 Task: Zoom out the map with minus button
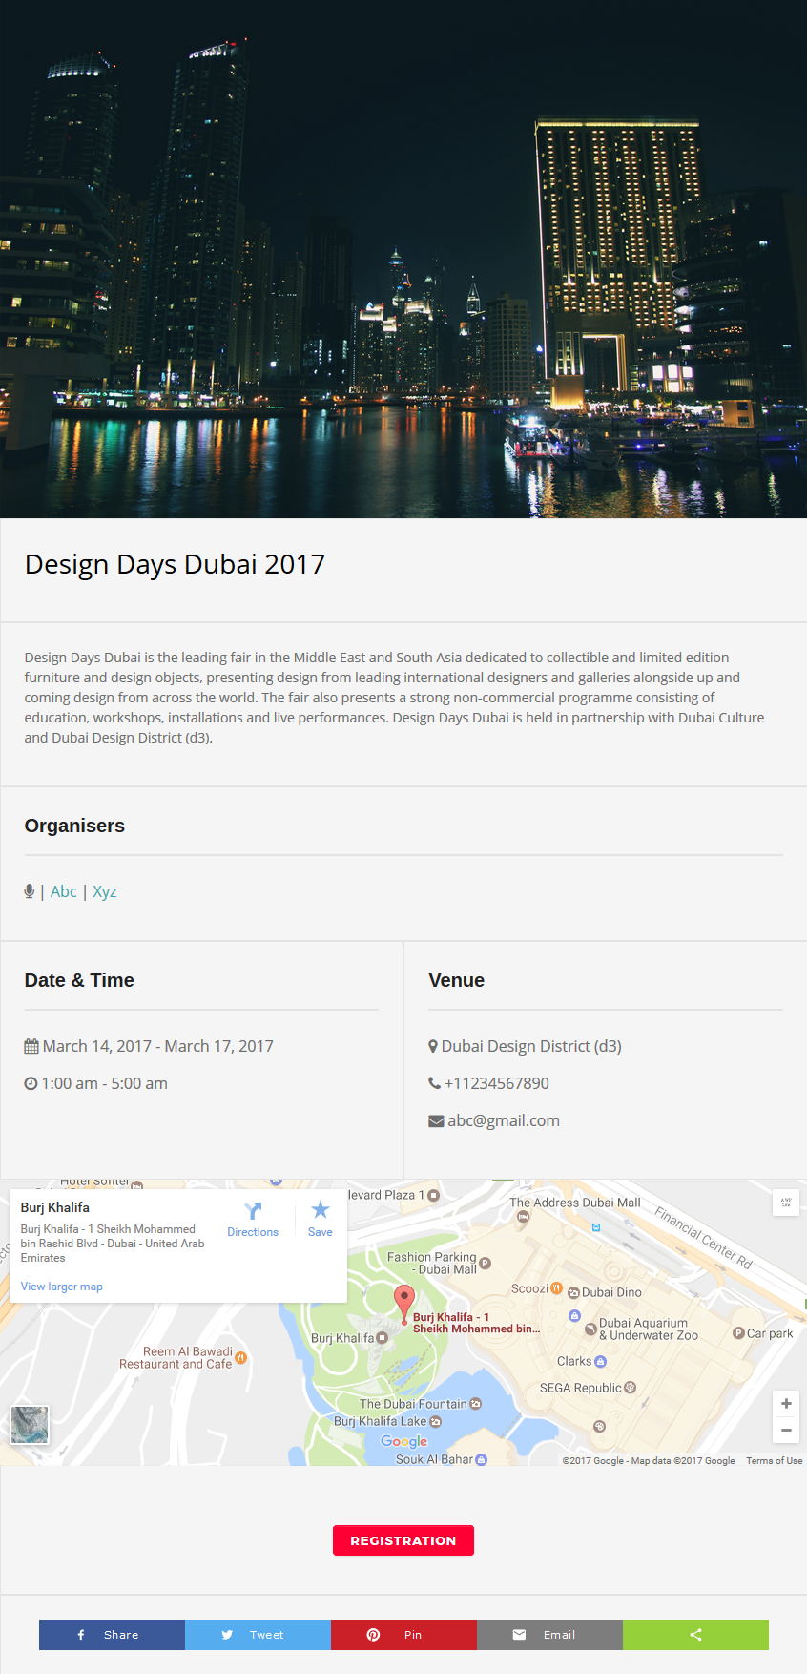click(786, 1430)
